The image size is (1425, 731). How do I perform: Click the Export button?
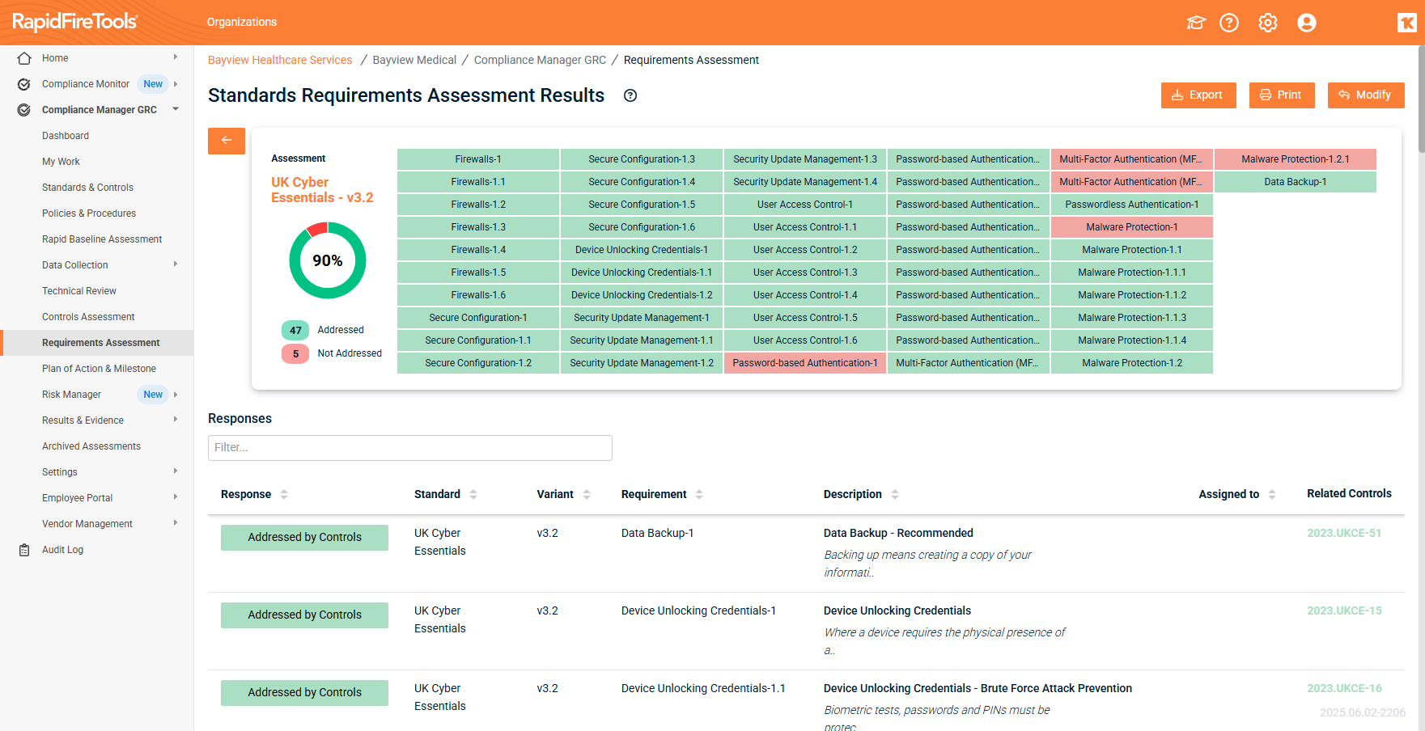(x=1198, y=95)
